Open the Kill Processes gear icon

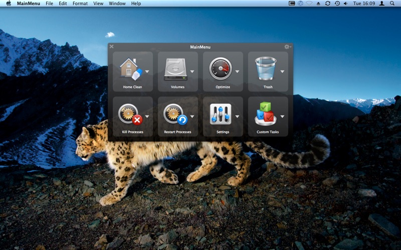(x=130, y=114)
